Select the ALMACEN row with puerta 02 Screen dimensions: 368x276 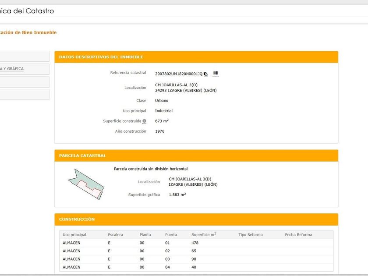tap(196, 251)
